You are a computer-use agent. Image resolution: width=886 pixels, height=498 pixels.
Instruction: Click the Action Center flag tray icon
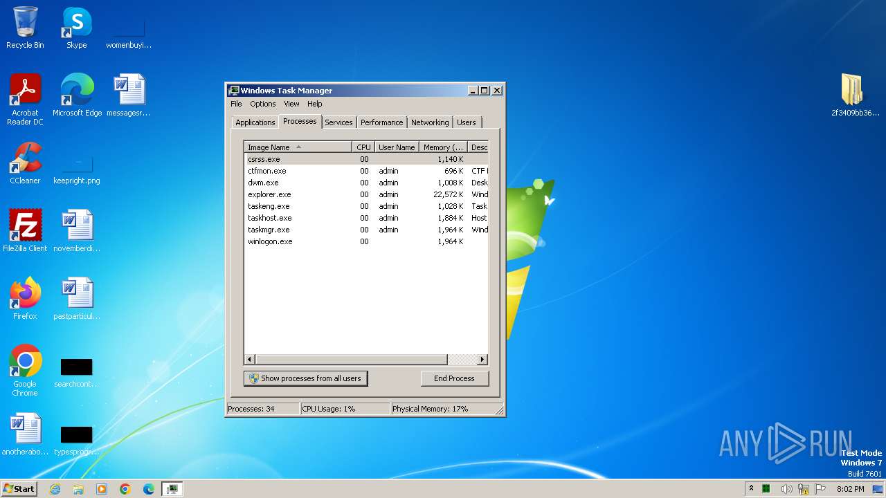coord(820,489)
